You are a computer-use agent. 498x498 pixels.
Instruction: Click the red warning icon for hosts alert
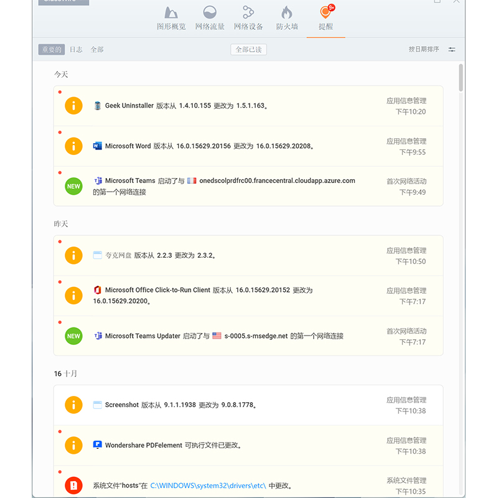73,486
